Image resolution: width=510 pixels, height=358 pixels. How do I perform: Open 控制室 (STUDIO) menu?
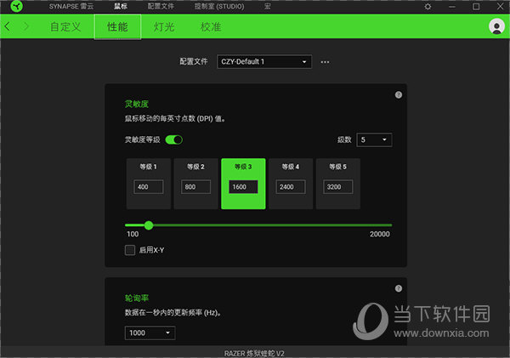coord(219,7)
